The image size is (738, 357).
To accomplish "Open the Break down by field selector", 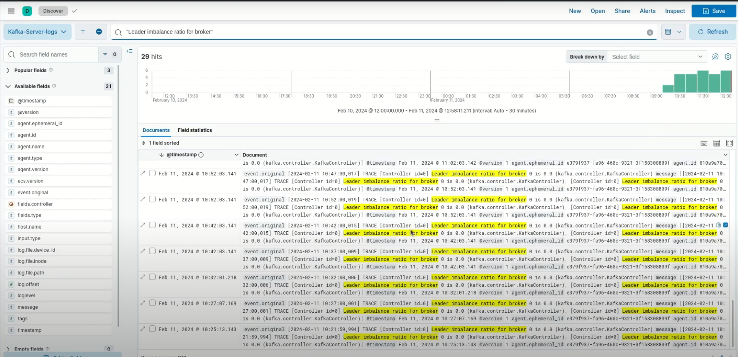I will (x=657, y=57).
